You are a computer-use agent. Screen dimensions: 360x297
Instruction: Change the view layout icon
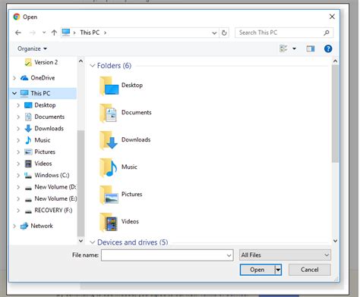(x=283, y=48)
